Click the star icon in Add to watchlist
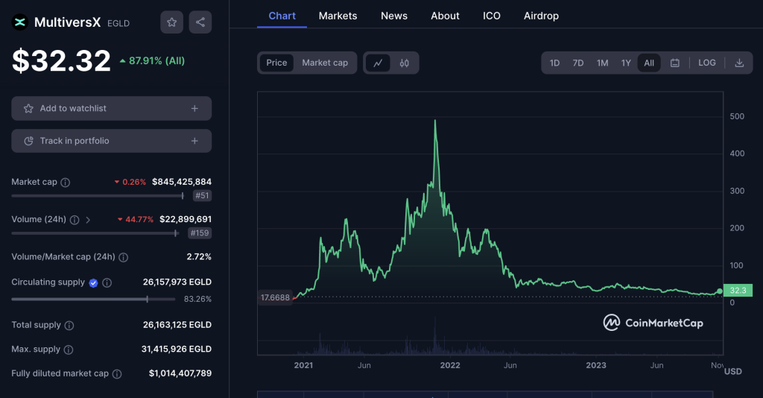The image size is (763, 398). tap(29, 109)
